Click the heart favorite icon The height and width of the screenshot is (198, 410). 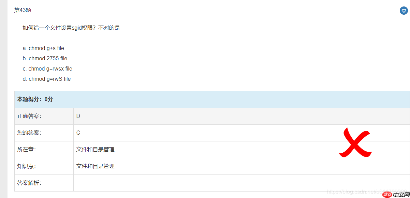point(404,11)
